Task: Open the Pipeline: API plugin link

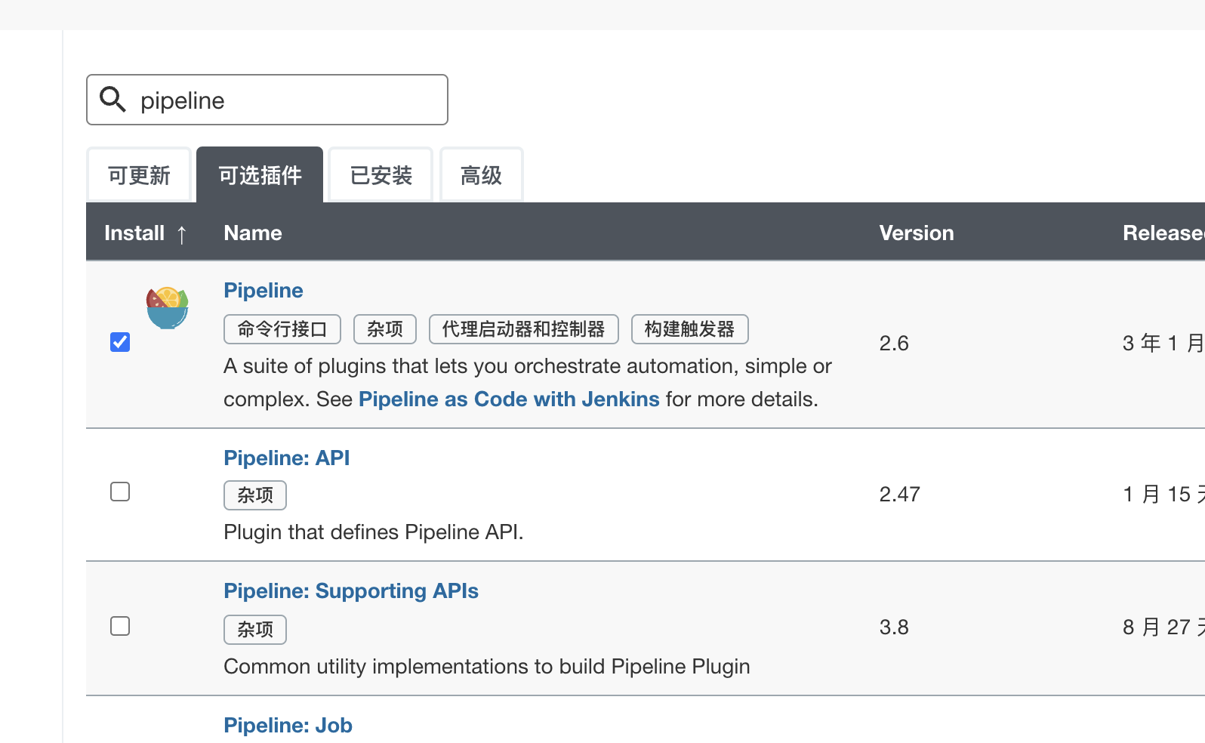Action: (x=286, y=458)
